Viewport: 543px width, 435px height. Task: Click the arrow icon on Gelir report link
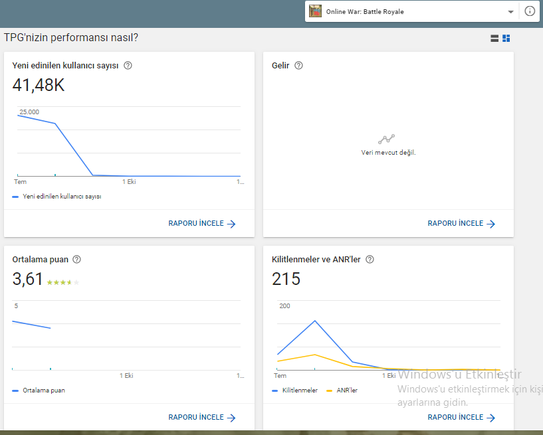[x=490, y=224]
